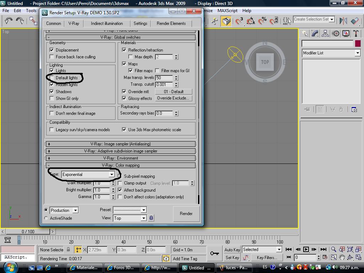Click the Lock viewport padlock icon
364x273 pixels.
click(x=151, y=218)
